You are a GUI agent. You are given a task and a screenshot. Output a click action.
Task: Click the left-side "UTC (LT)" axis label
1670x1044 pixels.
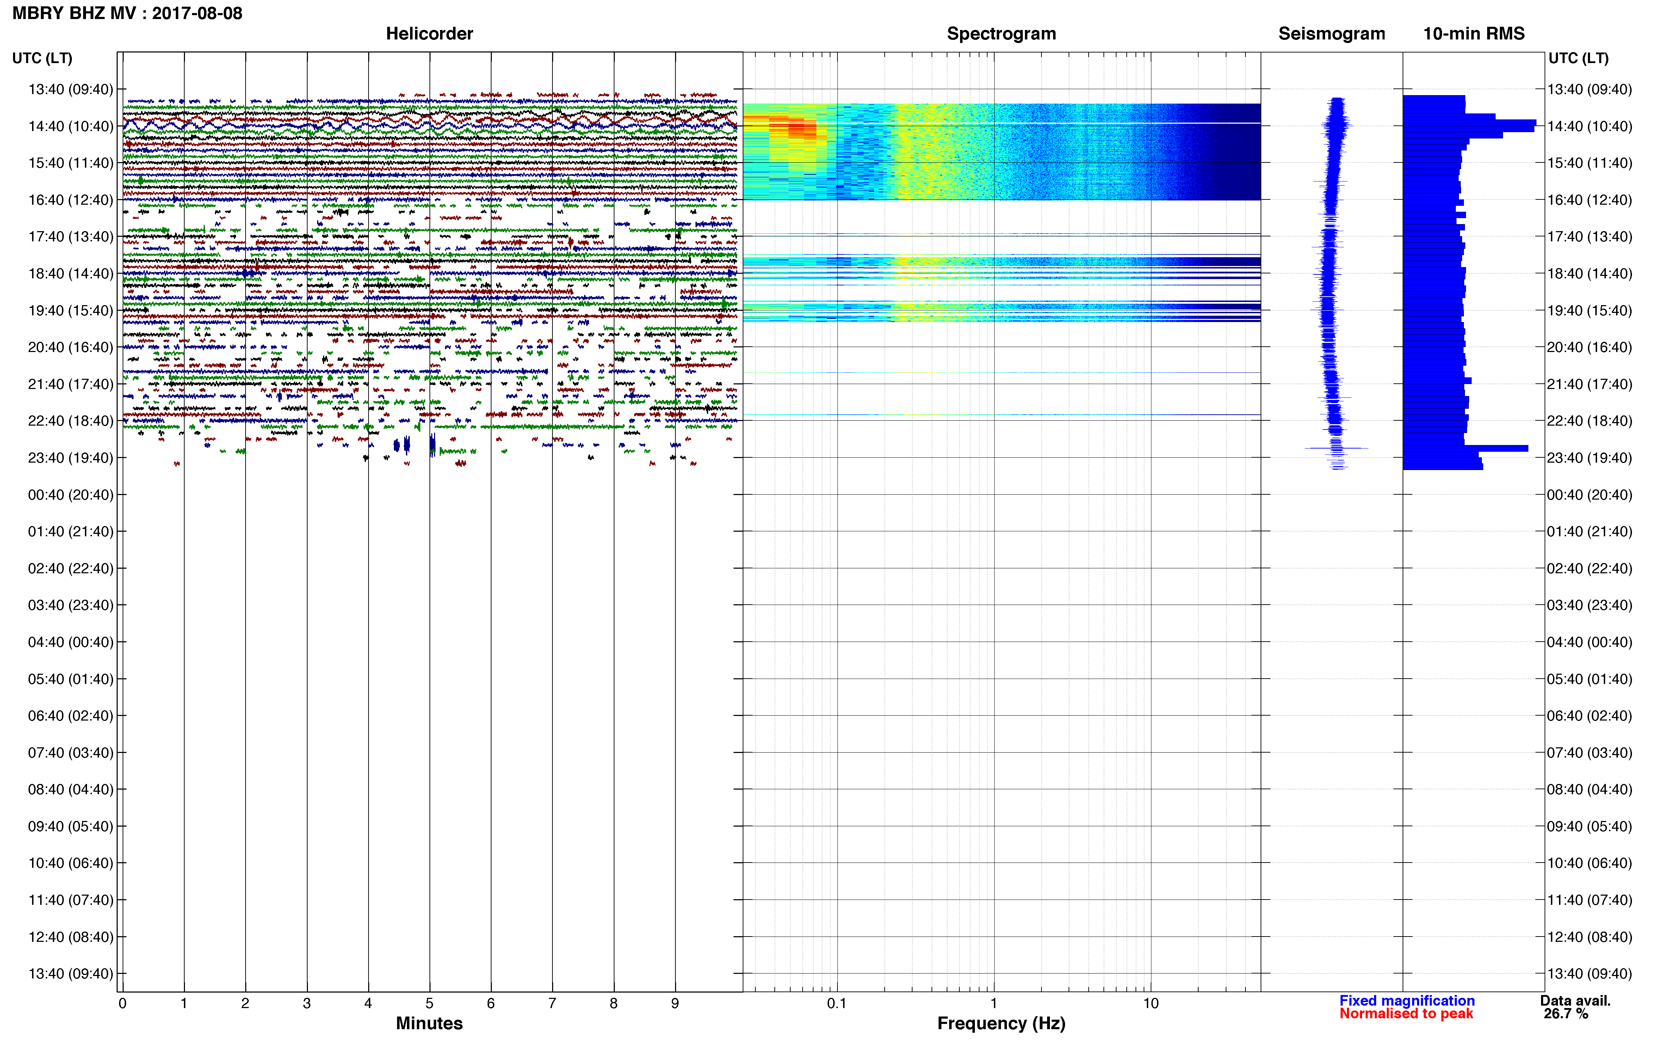[x=42, y=58]
